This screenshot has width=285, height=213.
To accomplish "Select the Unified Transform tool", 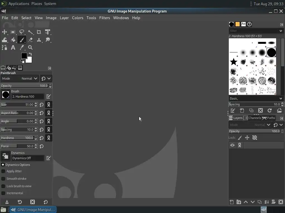I will click(x=48, y=32).
